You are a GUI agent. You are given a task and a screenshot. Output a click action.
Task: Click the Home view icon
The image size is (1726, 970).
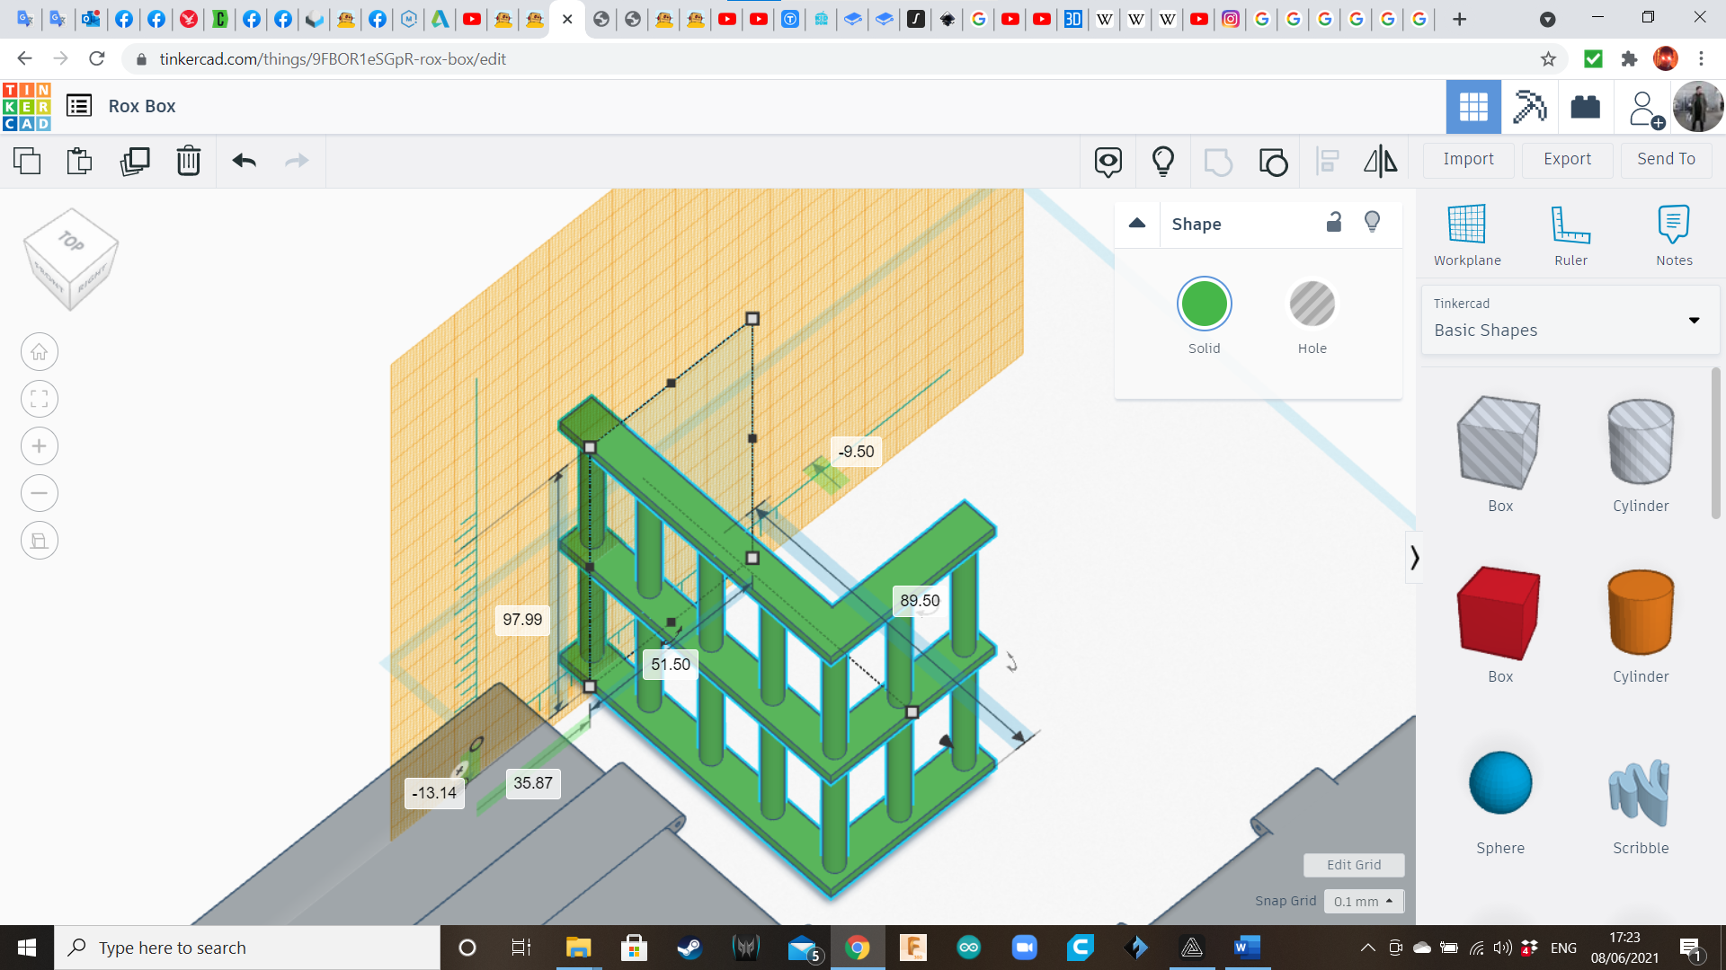point(40,352)
